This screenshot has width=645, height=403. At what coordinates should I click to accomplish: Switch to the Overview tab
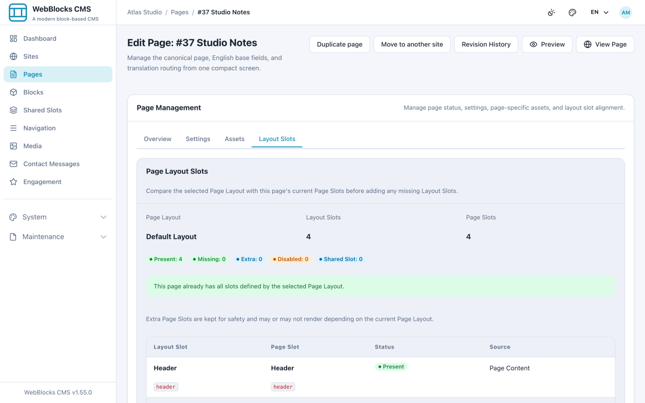(x=158, y=139)
